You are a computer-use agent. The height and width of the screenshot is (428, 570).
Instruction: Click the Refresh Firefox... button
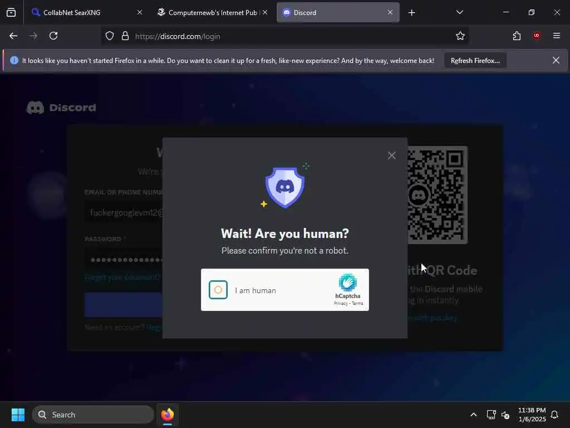click(x=475, y=60)
